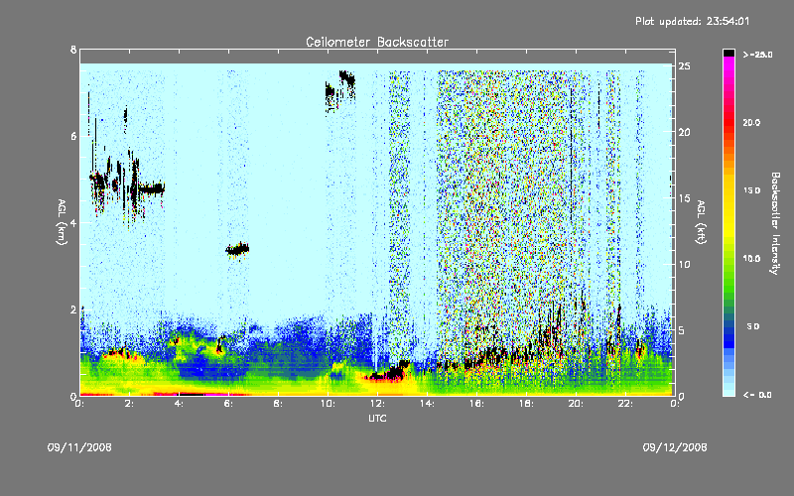Click the "5" tick on the kft axis
The width and height of the screenshot is (794, 496).
click(682, 330)
